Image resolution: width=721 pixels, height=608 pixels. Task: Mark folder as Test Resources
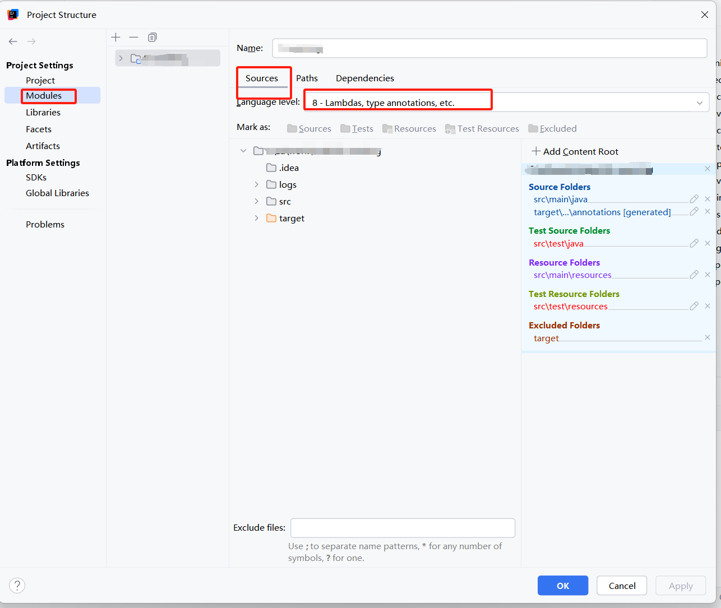pos(482,129)
